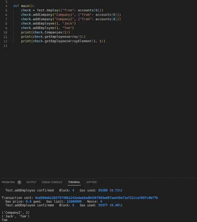Image resolution: width=197 pixels, height=222 pixels.
Task: Click the 'Test.deploy' call on line 5
Action: [47, 10]
